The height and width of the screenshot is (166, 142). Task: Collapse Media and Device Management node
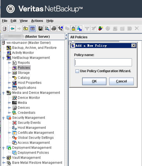[x=3, y=93]
